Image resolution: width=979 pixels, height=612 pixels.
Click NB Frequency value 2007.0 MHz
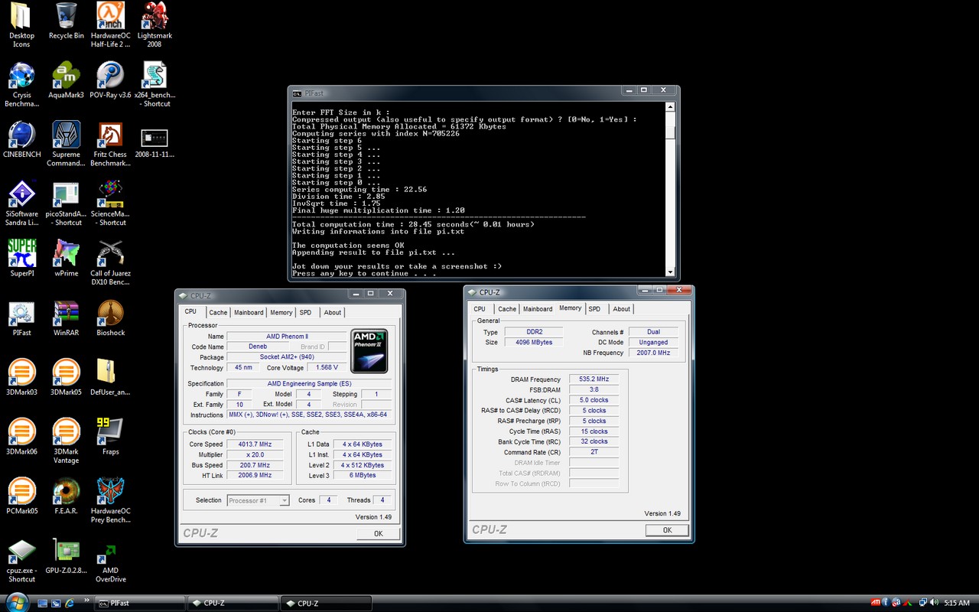(653, 353)
